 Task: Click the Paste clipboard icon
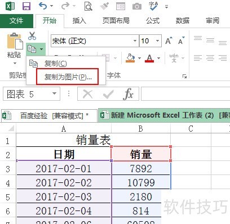(x=15, y=41)
